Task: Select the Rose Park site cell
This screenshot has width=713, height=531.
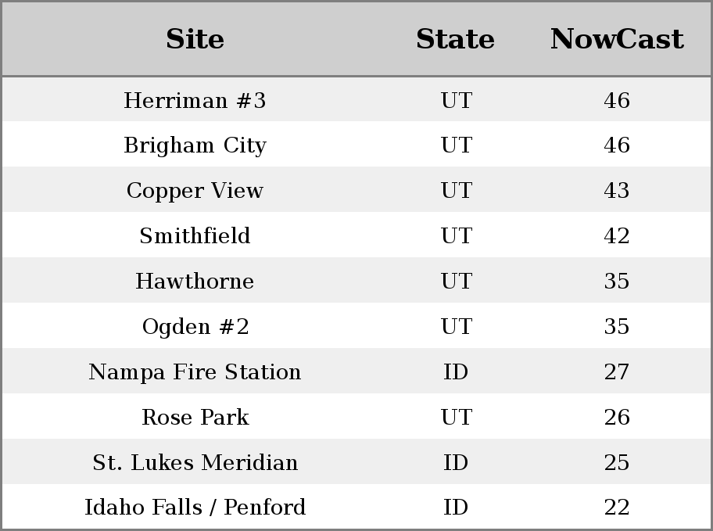Action: point(195,418)
